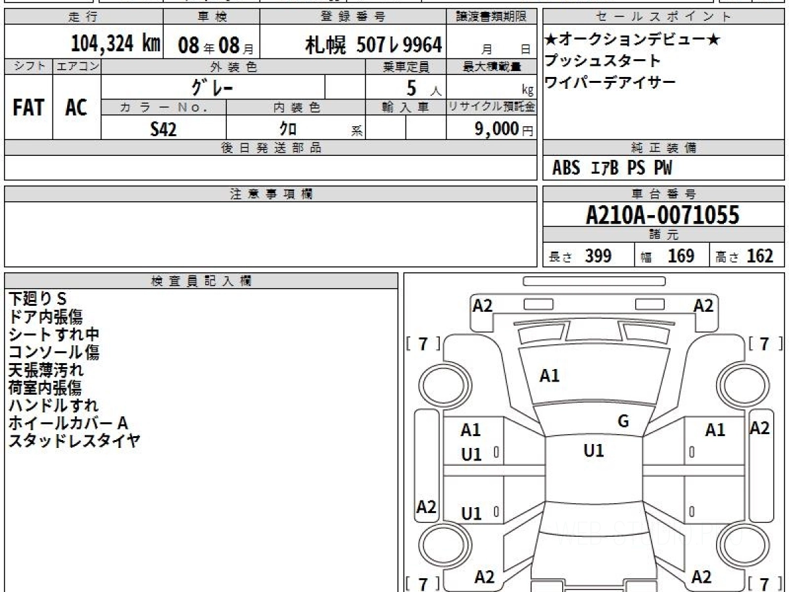Select seating capacity value 5 人
The height and width of the screenshot is (592, 789).
click(423, 87)
